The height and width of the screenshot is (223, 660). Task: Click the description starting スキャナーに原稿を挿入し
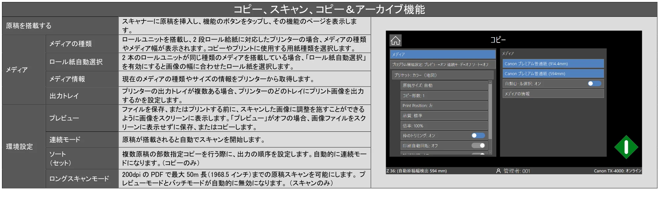(x=245, y=26)
